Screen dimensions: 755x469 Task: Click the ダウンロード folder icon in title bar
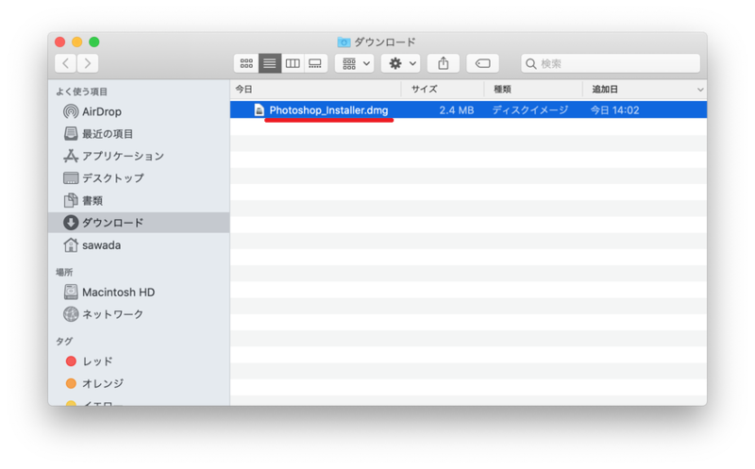tap(344, 42)
